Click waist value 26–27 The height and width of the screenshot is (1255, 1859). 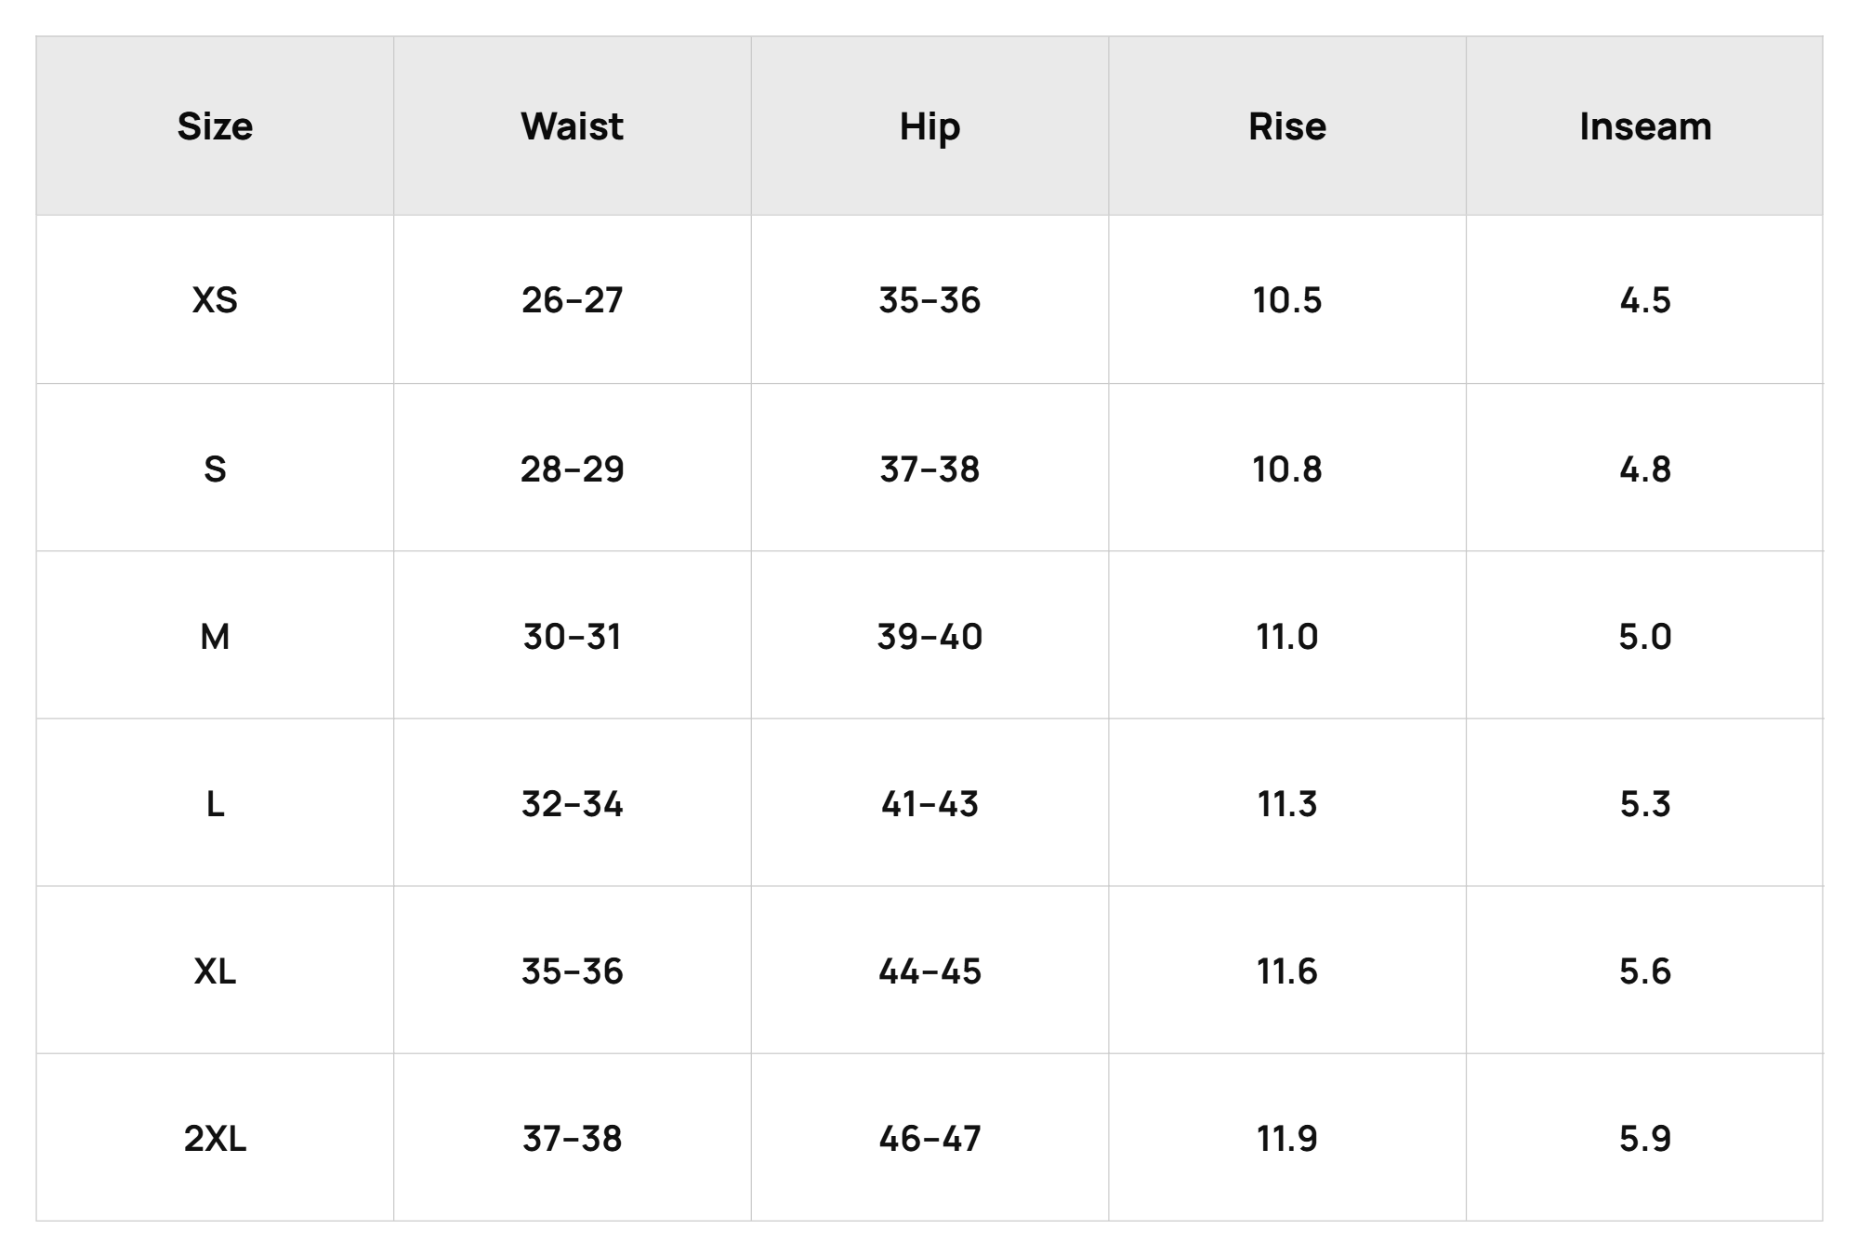[573, 299]
